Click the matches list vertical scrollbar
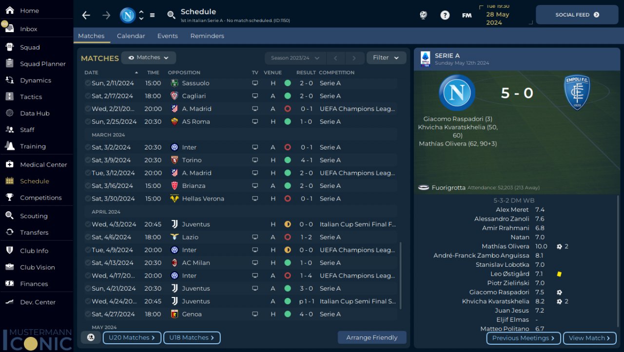Screen dimensions: 624x352 (x=401, y=275)
